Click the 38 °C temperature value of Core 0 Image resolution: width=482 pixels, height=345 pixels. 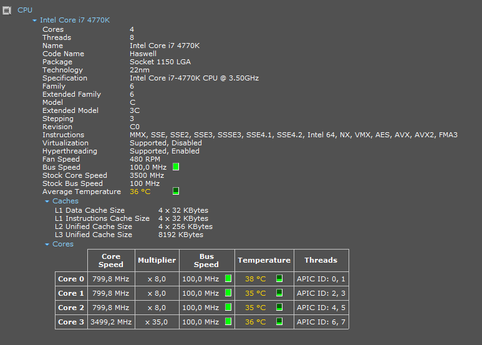(x=256, y=279)
